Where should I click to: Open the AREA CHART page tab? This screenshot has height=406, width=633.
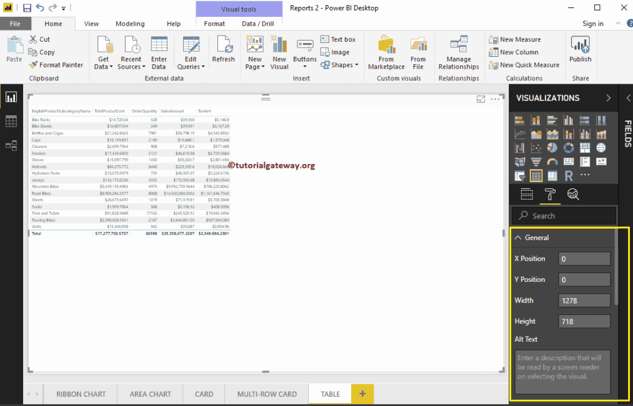149,394
